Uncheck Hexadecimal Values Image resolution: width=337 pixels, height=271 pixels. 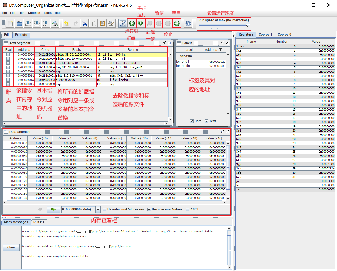click(149, 209)
